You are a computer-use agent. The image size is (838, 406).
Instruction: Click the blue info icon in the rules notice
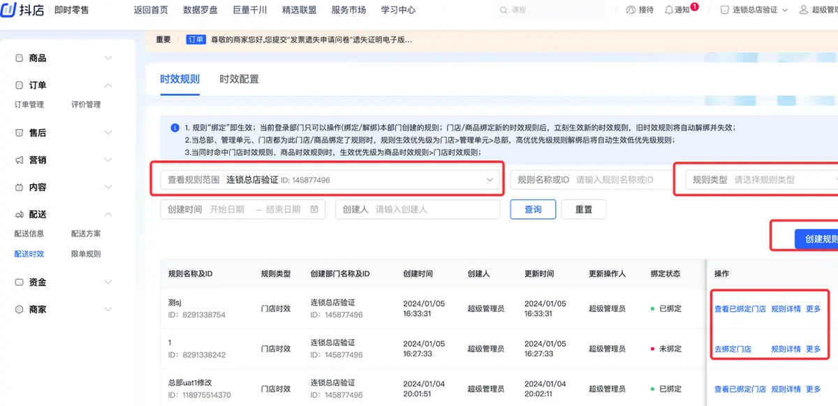175,128
